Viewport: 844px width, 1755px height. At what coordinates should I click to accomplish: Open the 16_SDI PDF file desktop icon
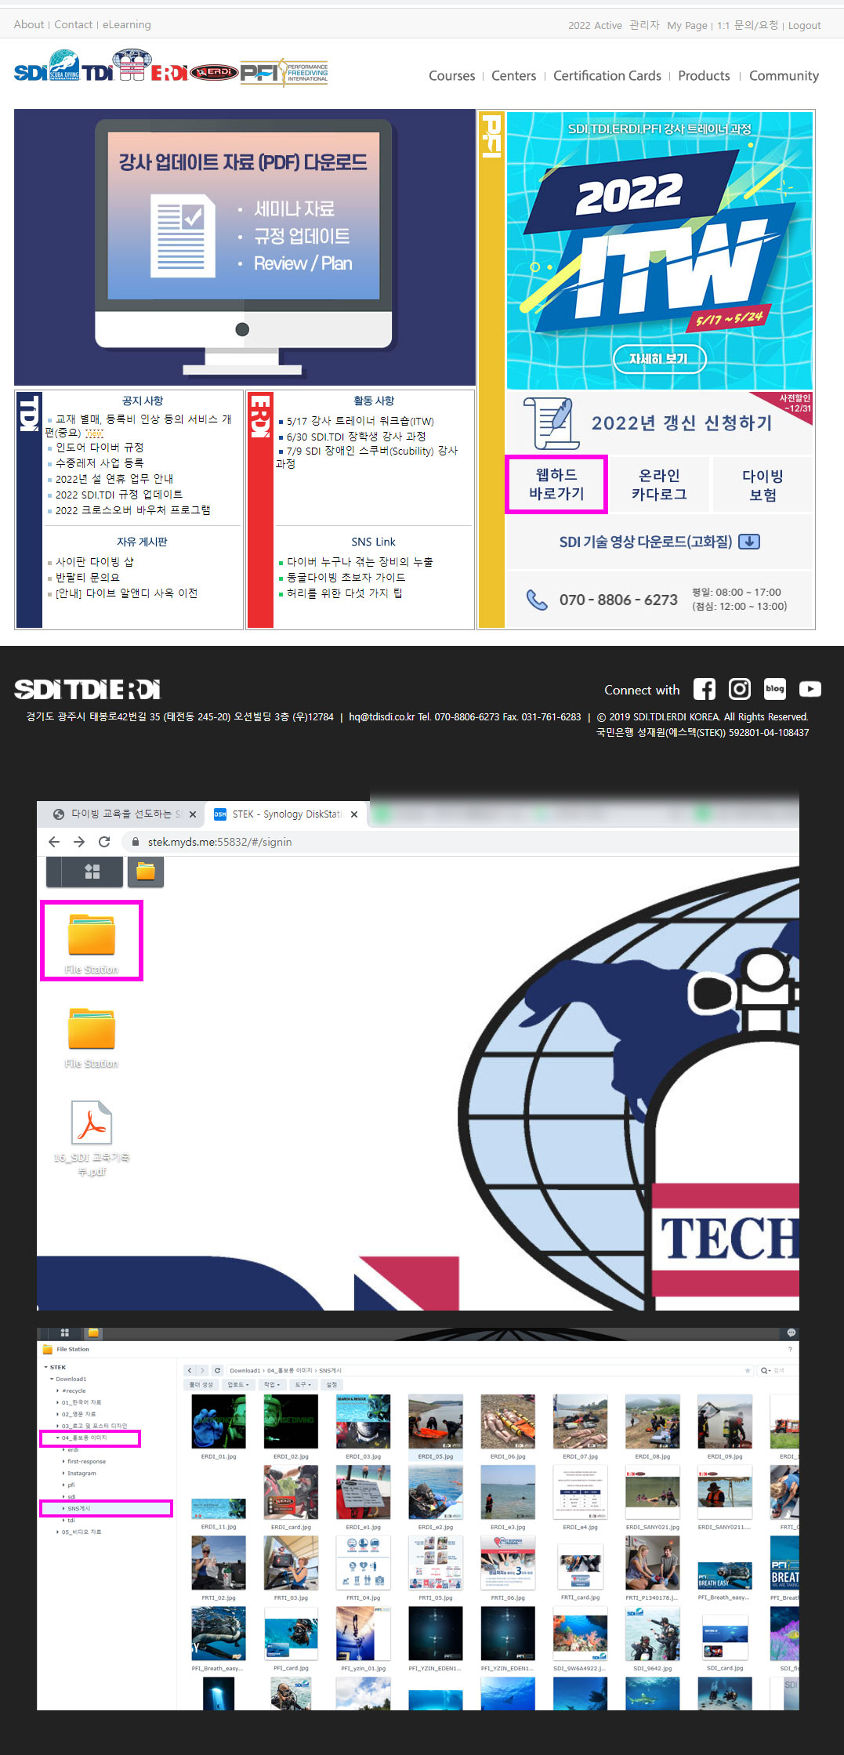coord(92,1138)
